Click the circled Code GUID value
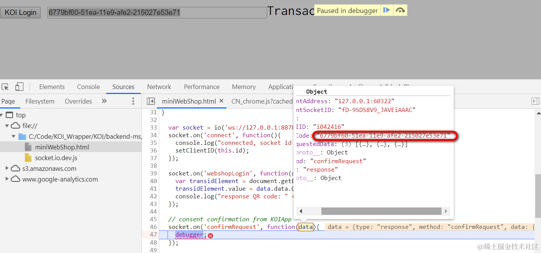 (x=383, y=136)
